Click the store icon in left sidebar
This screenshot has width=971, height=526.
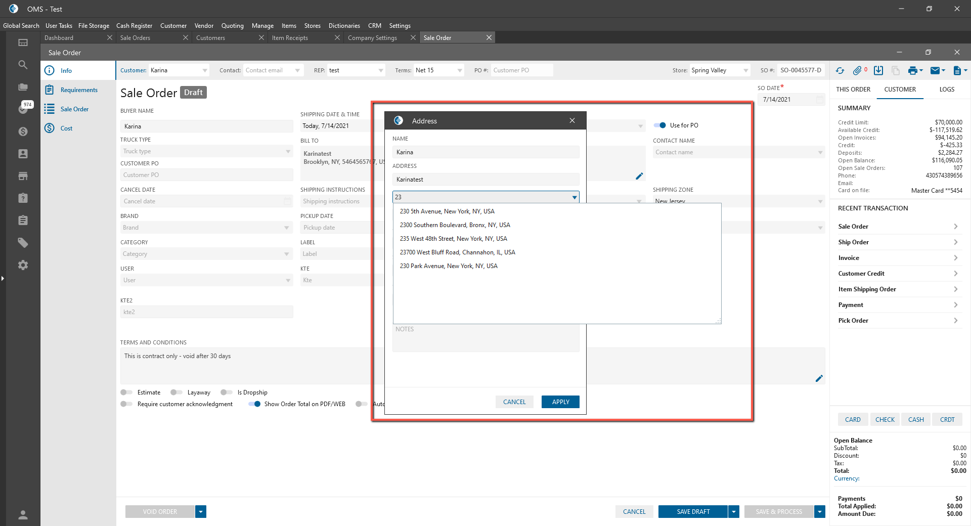pyautogui.click(x=23, y=176)
